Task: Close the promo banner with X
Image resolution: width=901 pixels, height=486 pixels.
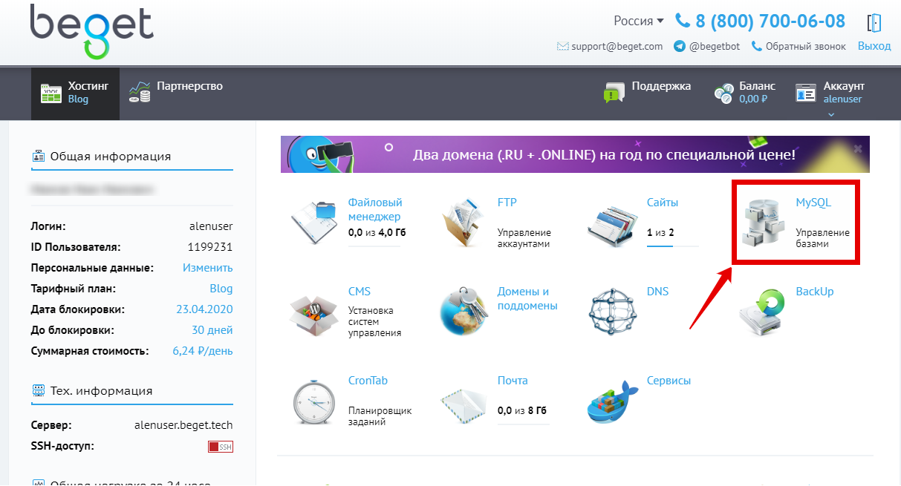Action: 857,148
